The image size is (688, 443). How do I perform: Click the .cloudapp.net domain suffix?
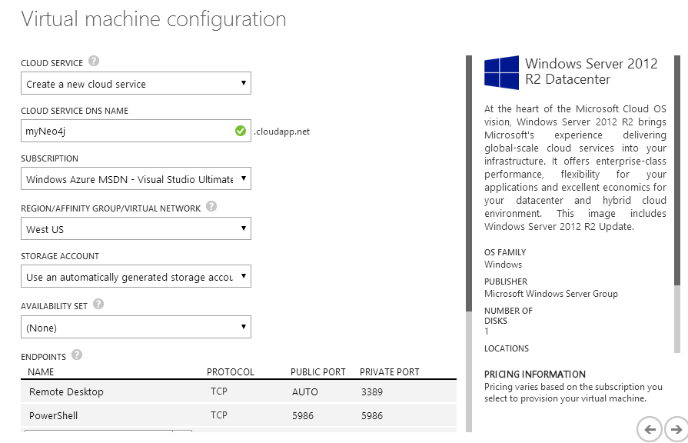[x=281, y=132]
